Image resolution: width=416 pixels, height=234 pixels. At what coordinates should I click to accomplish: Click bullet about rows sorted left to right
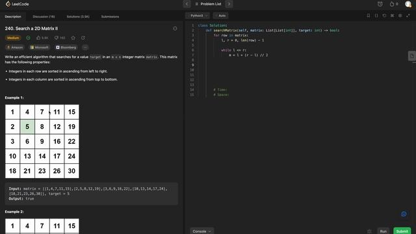click(58, 71)
